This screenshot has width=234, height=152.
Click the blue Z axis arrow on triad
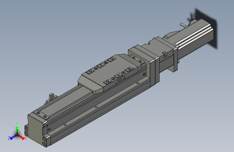click(14, 137)
